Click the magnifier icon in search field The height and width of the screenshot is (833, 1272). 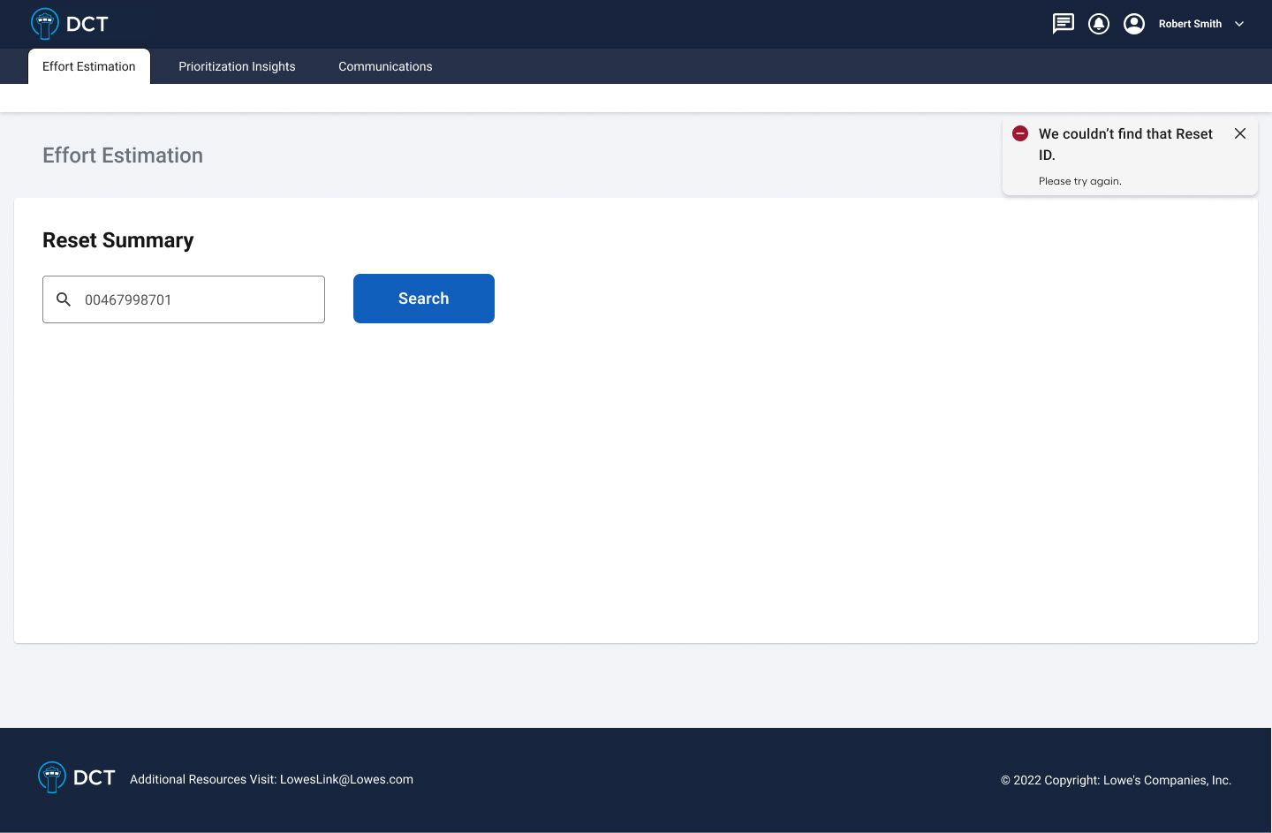(x=64, y=299)
